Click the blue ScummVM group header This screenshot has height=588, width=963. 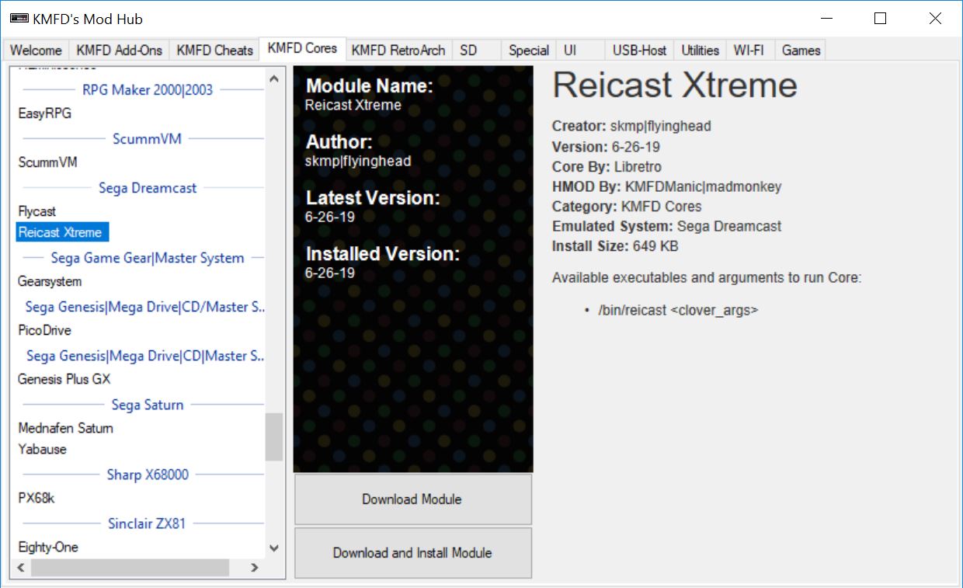pos(147,138)
